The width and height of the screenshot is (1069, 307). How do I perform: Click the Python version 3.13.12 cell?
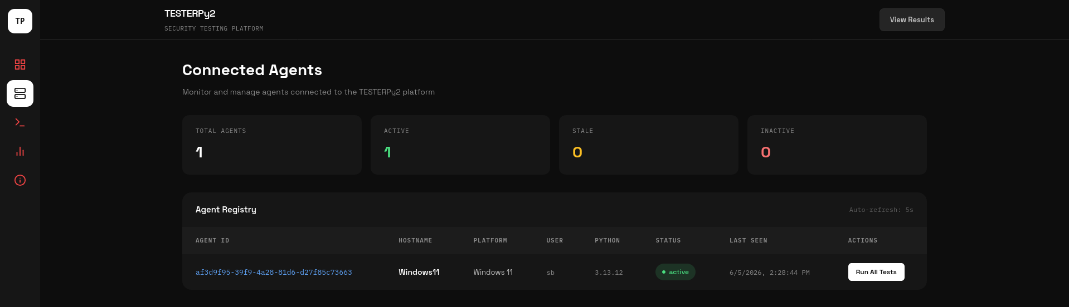(x=609, y=273)
